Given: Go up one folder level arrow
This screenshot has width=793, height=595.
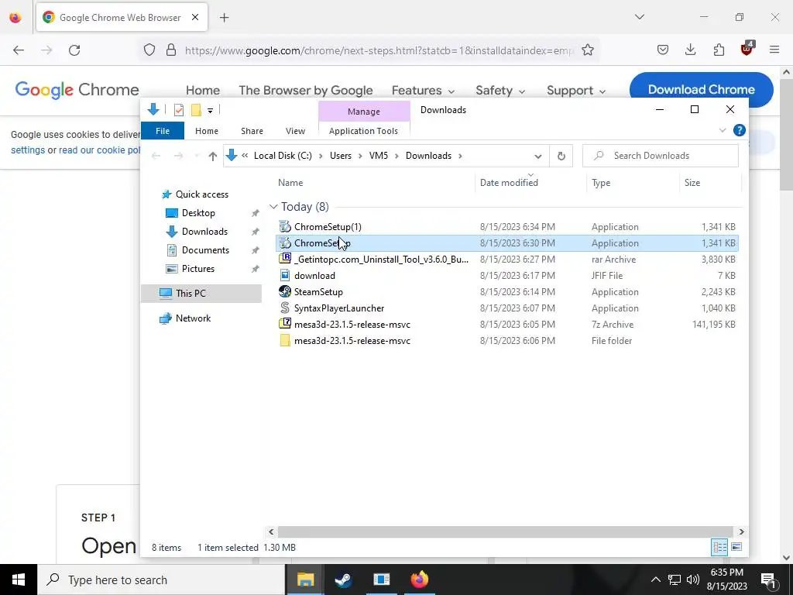Looking at the screenshot, I should [x=212, y=156].
